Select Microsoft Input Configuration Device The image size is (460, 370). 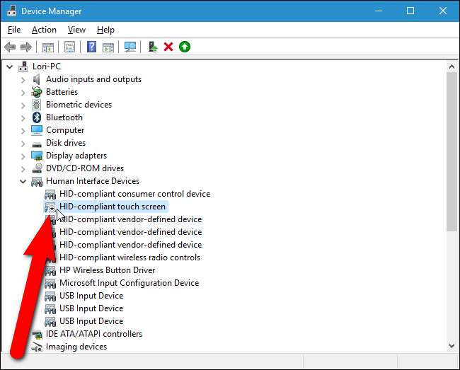pos(128,283)
